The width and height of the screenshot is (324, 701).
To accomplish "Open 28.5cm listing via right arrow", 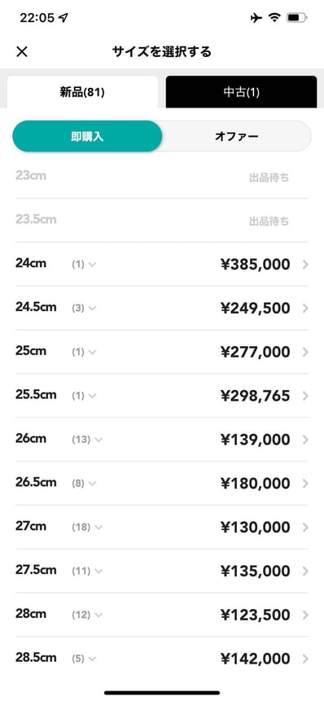I will click(305, 659).
